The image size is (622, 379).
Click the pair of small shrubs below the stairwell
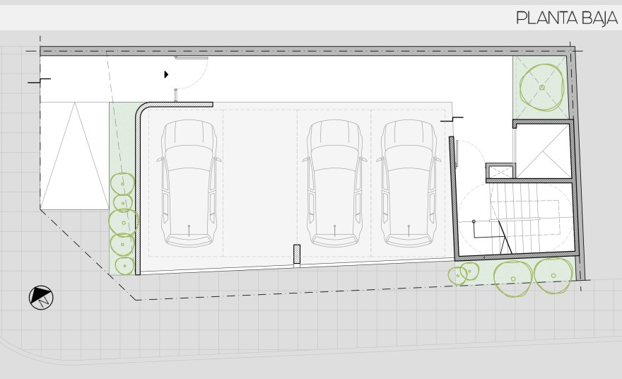click(463, 273)
